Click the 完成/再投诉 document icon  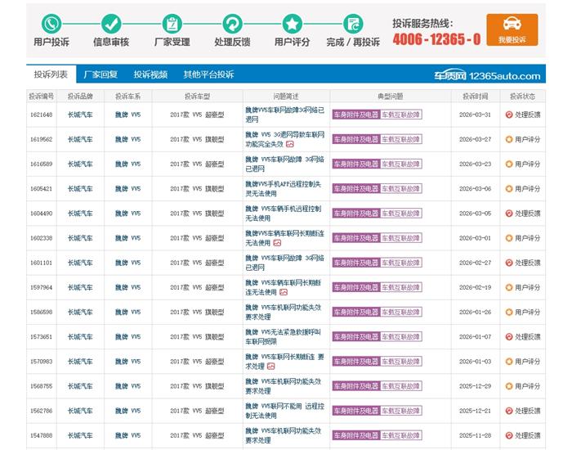coord(353,23)
